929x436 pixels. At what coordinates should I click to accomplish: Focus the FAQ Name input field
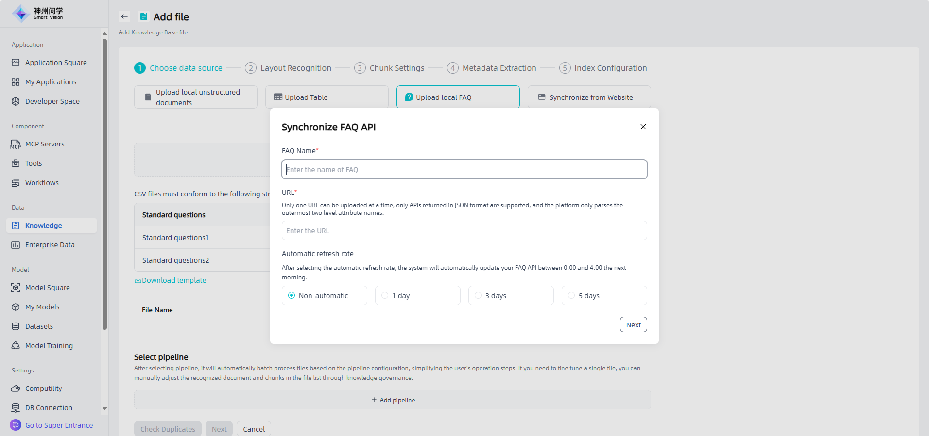point(464,169)
